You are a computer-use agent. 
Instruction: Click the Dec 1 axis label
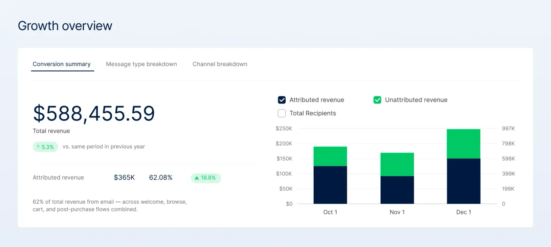coord(464,212)
